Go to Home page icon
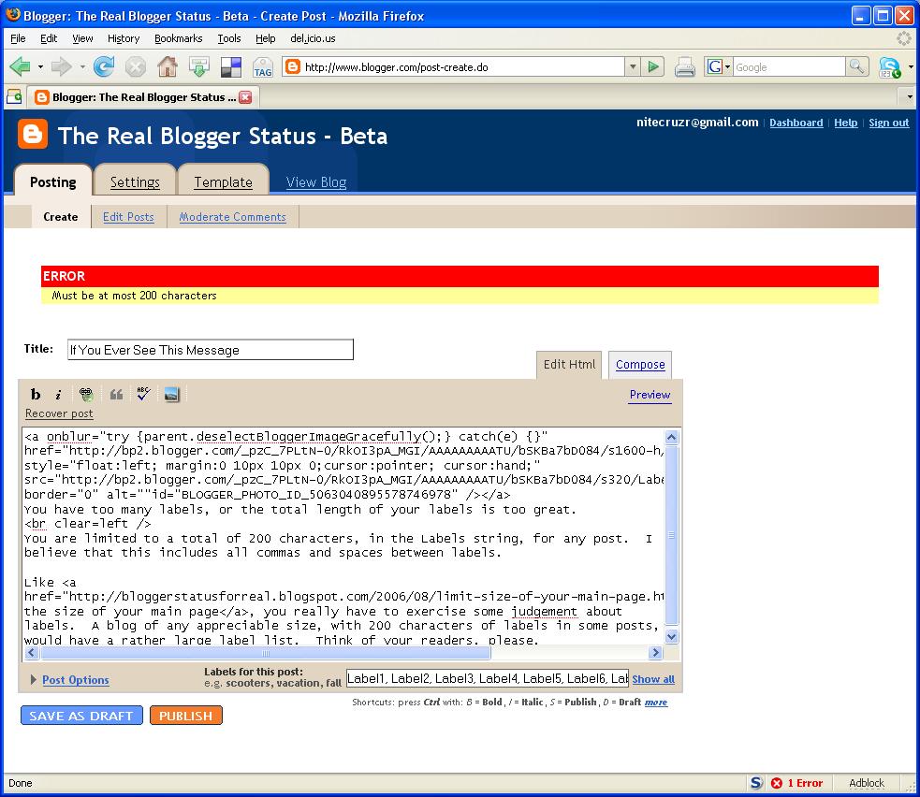This screenshot has height=797, width=920. coord(168,66)
